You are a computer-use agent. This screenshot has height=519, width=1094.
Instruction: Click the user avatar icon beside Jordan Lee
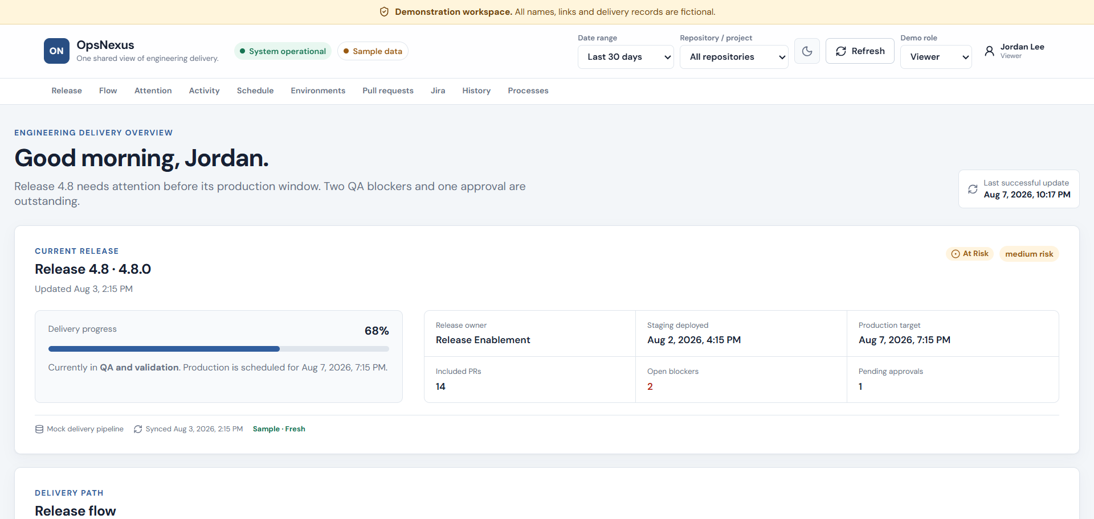point(990,51)
